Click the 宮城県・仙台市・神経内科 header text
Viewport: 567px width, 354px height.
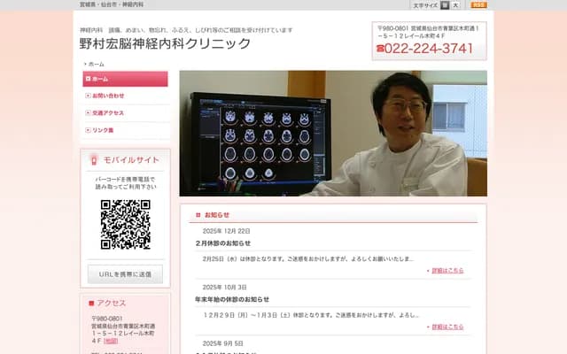click(112, 4)
